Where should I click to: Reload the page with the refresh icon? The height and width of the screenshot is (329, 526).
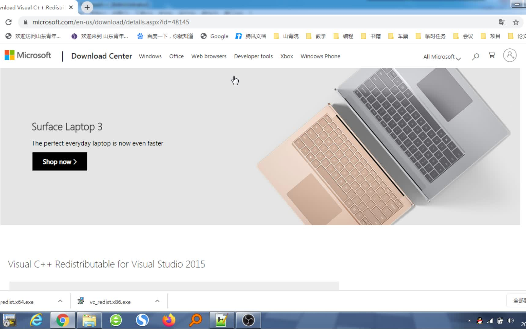[x=9, y=22]
